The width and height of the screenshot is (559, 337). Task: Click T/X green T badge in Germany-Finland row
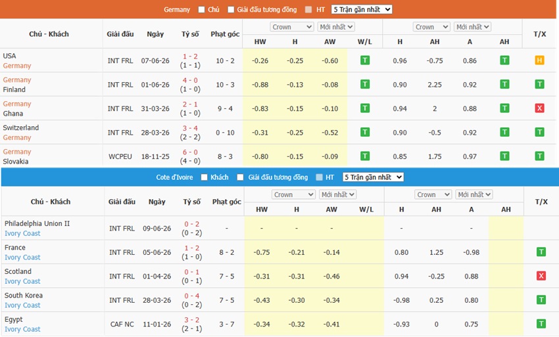tap(539, 85)
